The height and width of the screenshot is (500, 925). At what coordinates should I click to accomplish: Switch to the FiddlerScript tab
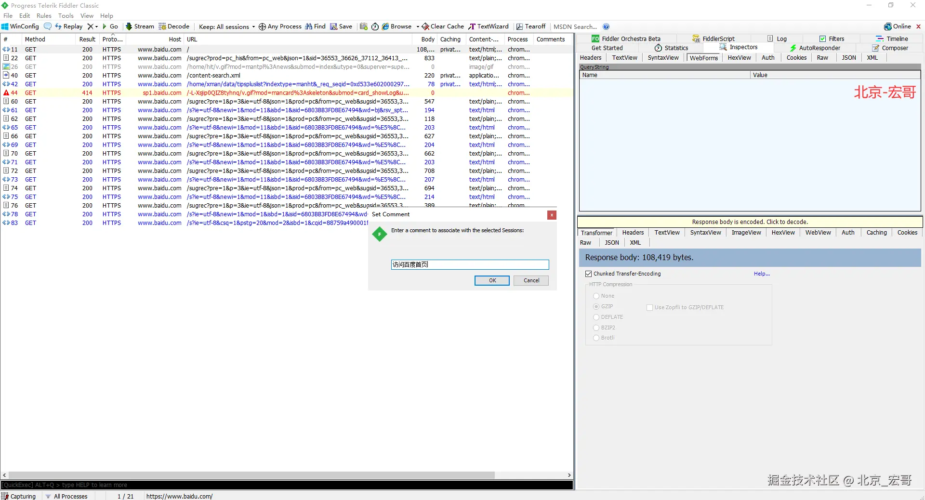tap(714, 39)
